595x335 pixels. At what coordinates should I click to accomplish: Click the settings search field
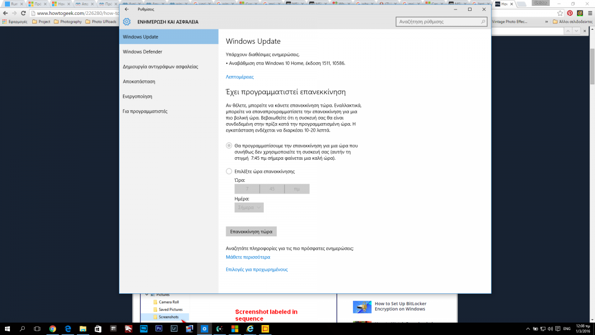pos(442,22)
